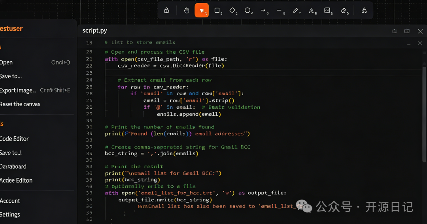Go to Account in the sidebar
The height and width of the screenshot is (224, 427).
(10, 201)
